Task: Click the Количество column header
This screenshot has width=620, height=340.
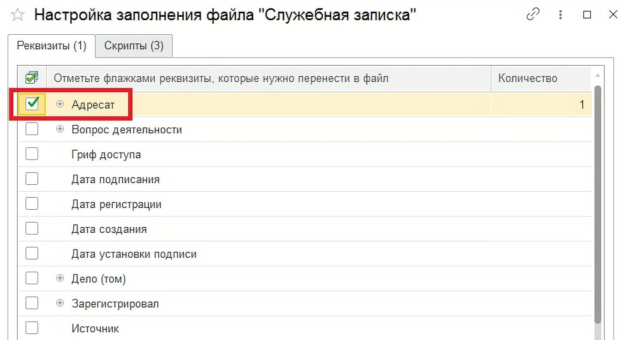Action: 527,78
